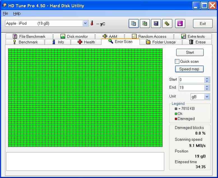Switch to the Health tab
This screenshot has height=178, width=218.
click(86, 42)
